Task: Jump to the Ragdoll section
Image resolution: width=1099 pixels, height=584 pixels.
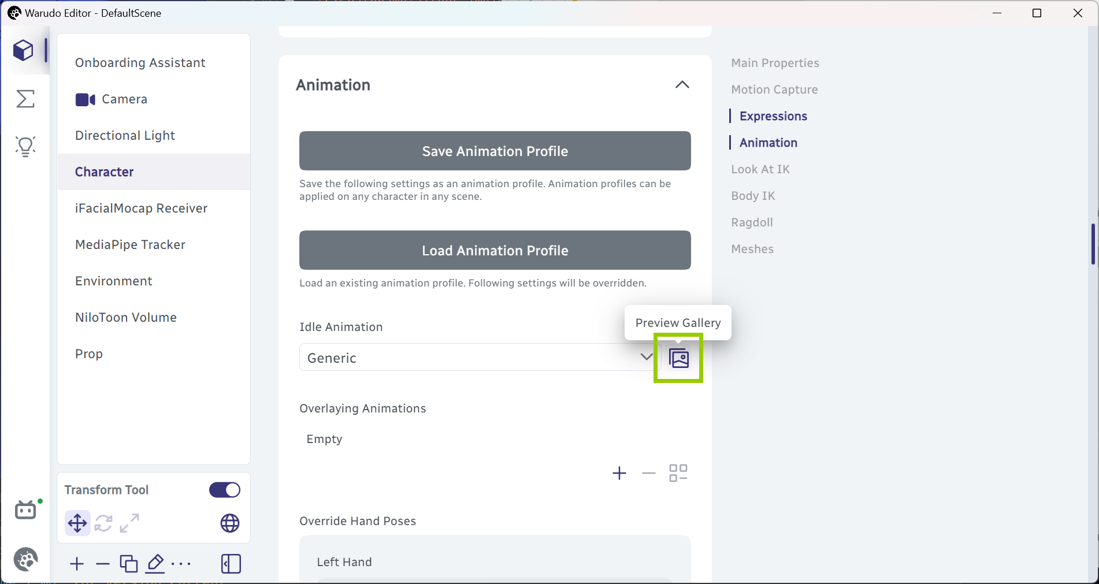Action: coord(752,222)
